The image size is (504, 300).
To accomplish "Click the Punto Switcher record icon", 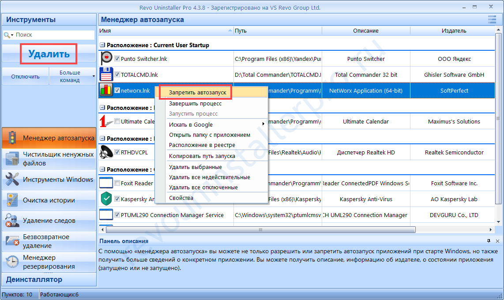I will (x=106, y=59).
